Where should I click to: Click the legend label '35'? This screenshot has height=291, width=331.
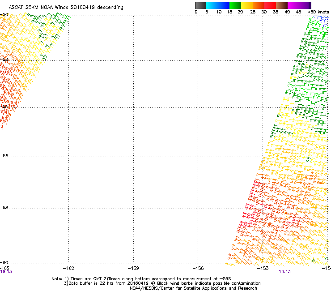click(276, 12)
